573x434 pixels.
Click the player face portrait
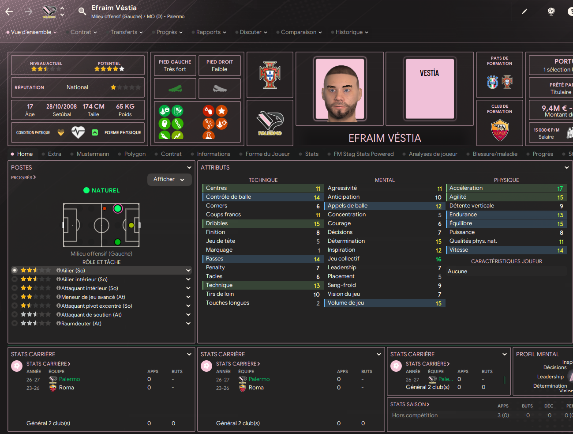click(340, 89)
